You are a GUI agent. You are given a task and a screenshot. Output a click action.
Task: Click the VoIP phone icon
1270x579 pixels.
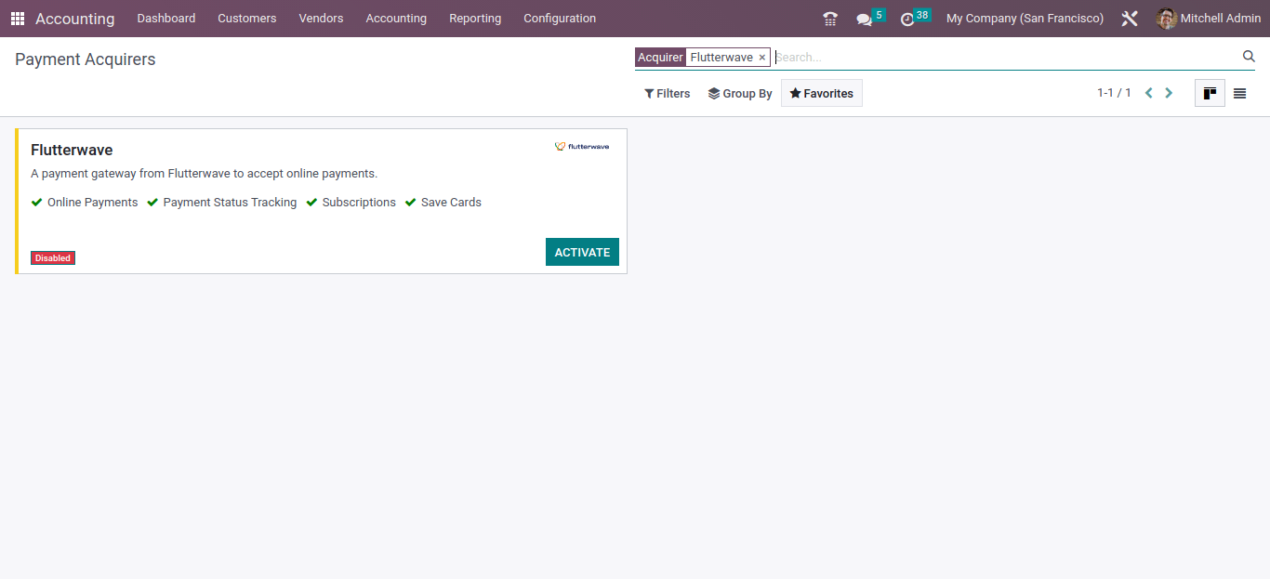tap(830, 19)
